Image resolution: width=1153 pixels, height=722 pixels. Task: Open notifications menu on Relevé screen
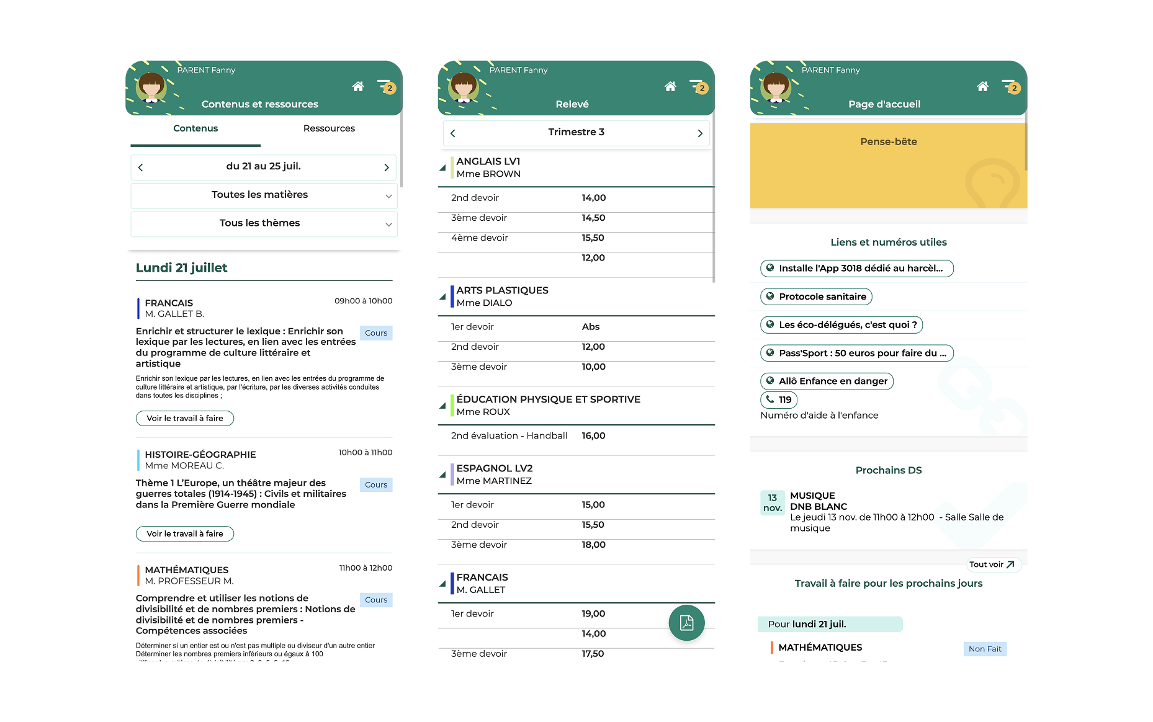tap(698, 86)
